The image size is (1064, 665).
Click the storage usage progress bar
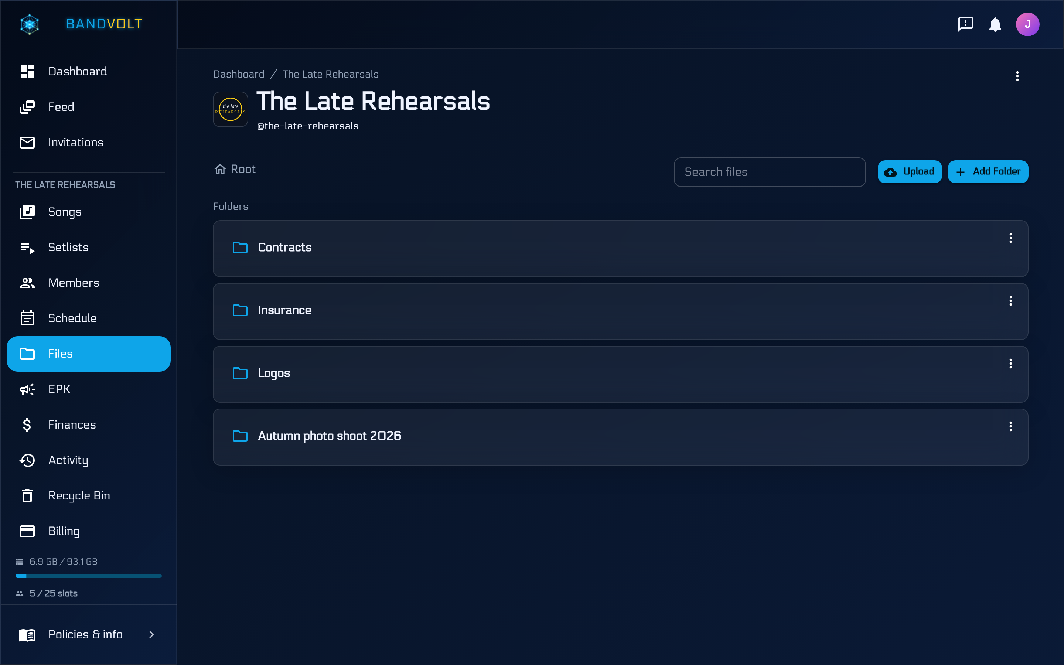(88, 576)
